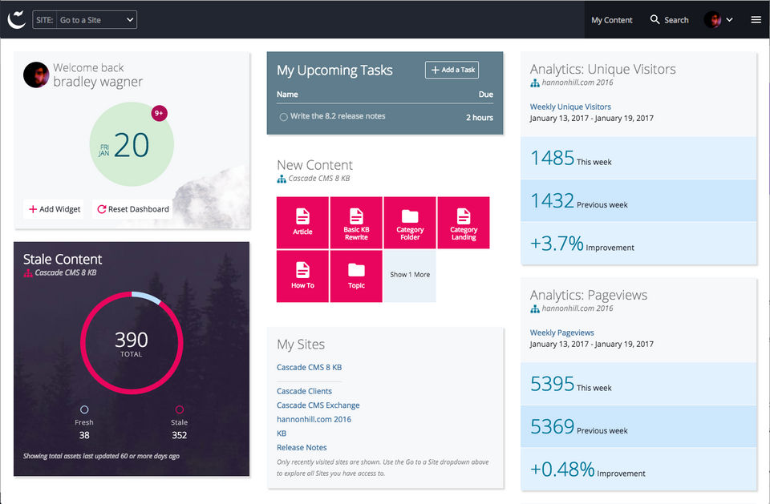
Task: Click the My Upcoming Tasks heading
Action: 334,71
